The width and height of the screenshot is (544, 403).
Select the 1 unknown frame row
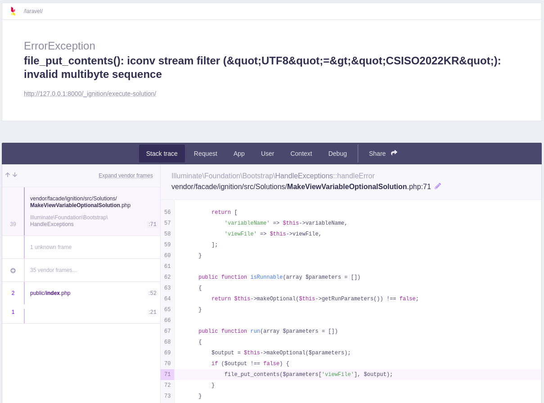pyautogui.click(x=81, y=247)
